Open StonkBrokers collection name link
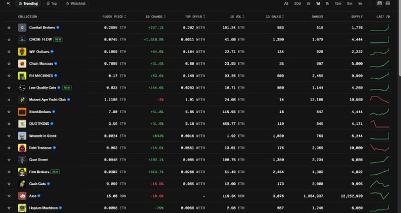 pyautogui.click(x=40, y=112)
